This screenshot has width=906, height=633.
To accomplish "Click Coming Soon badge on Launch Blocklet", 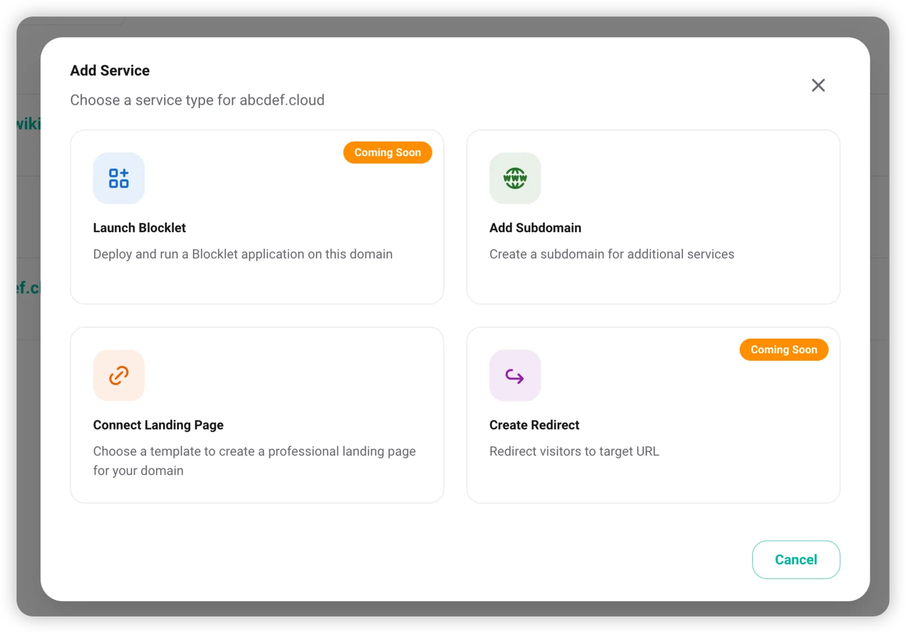I will 388,152.
